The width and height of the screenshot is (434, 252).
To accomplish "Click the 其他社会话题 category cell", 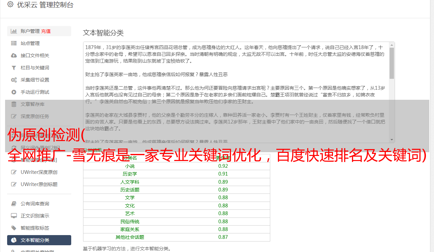I will (130, 237).
